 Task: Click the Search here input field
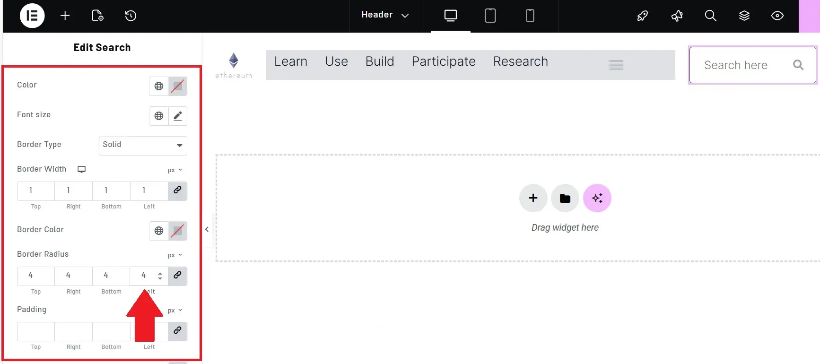[x=753, y=65]
